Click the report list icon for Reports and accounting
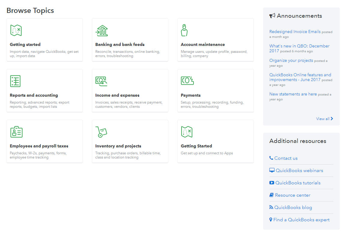346x236 pixels. click(15, 81)
